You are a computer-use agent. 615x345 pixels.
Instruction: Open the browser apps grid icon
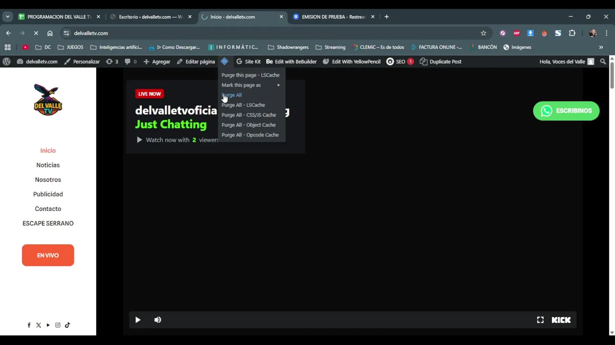pyautogui.click(x=8, y=47)
